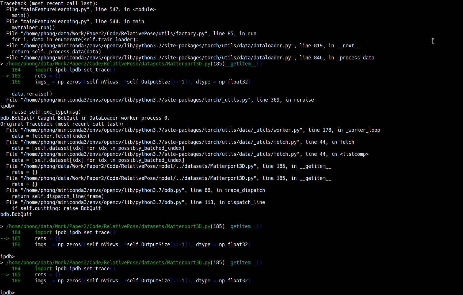Screen dimensions: 463x295
Task: Click the 'raise self.exc_type(msg)' line
Action: coord(46,112)
